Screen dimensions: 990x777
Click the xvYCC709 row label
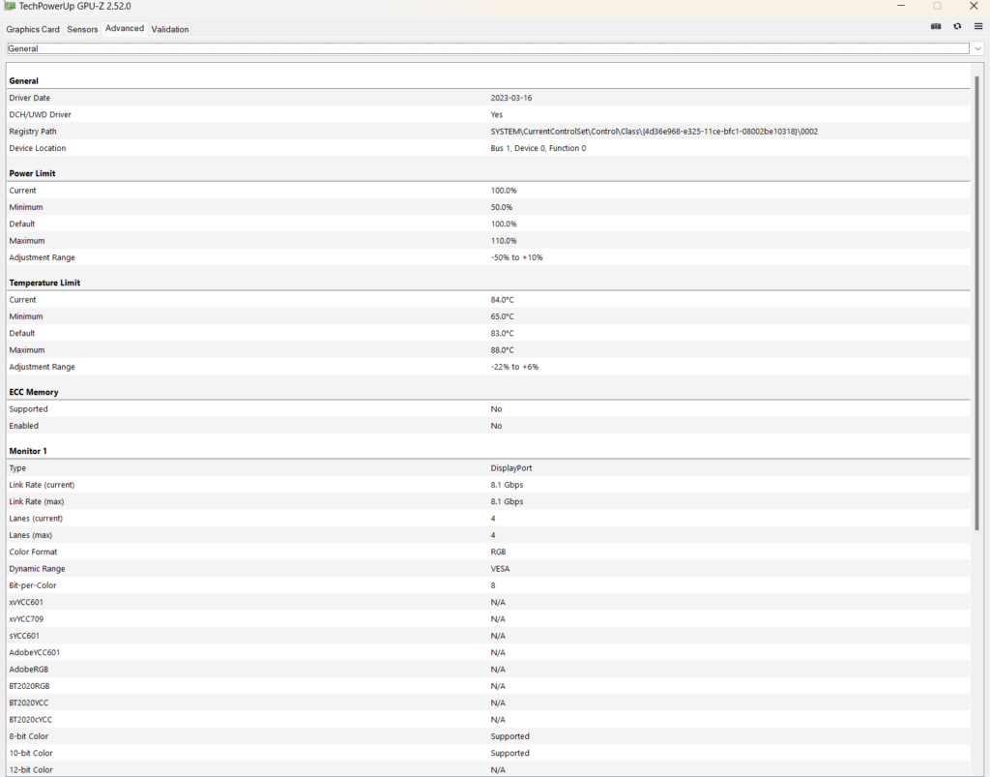coord(26,619)
